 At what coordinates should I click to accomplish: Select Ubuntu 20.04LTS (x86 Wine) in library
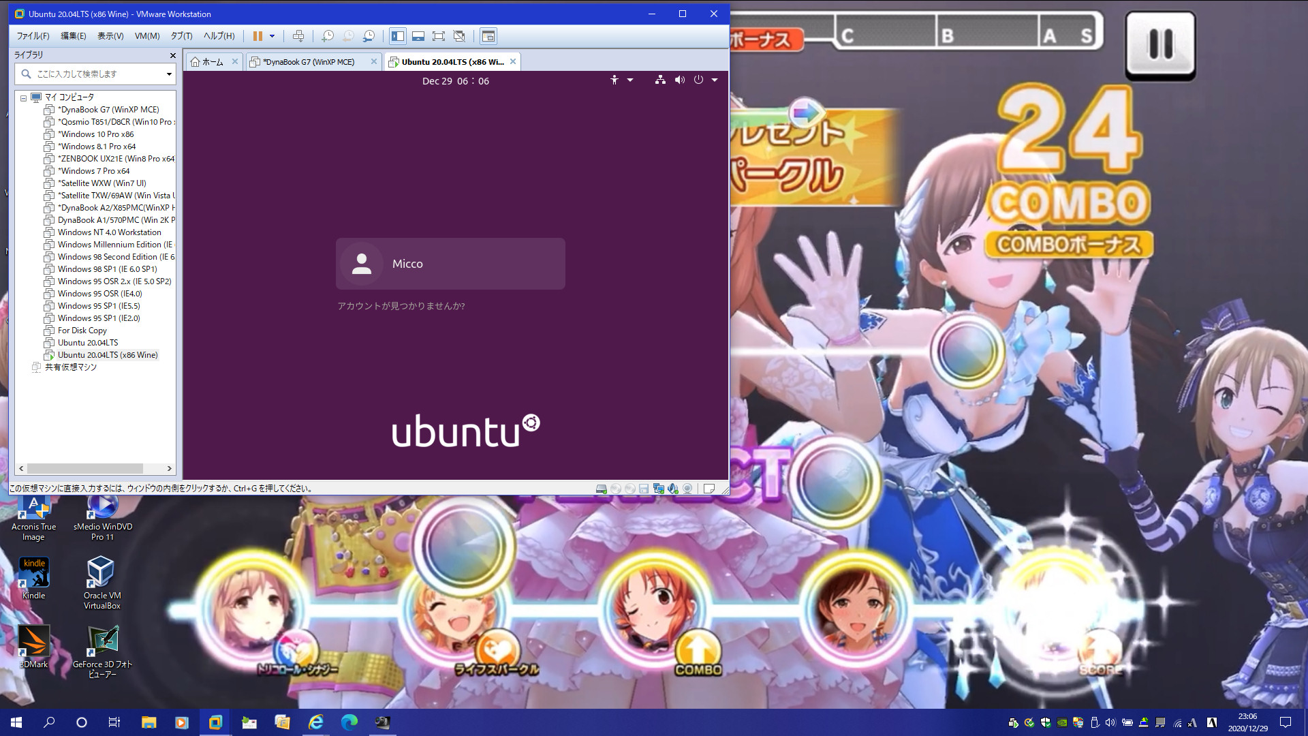point(102,355)
